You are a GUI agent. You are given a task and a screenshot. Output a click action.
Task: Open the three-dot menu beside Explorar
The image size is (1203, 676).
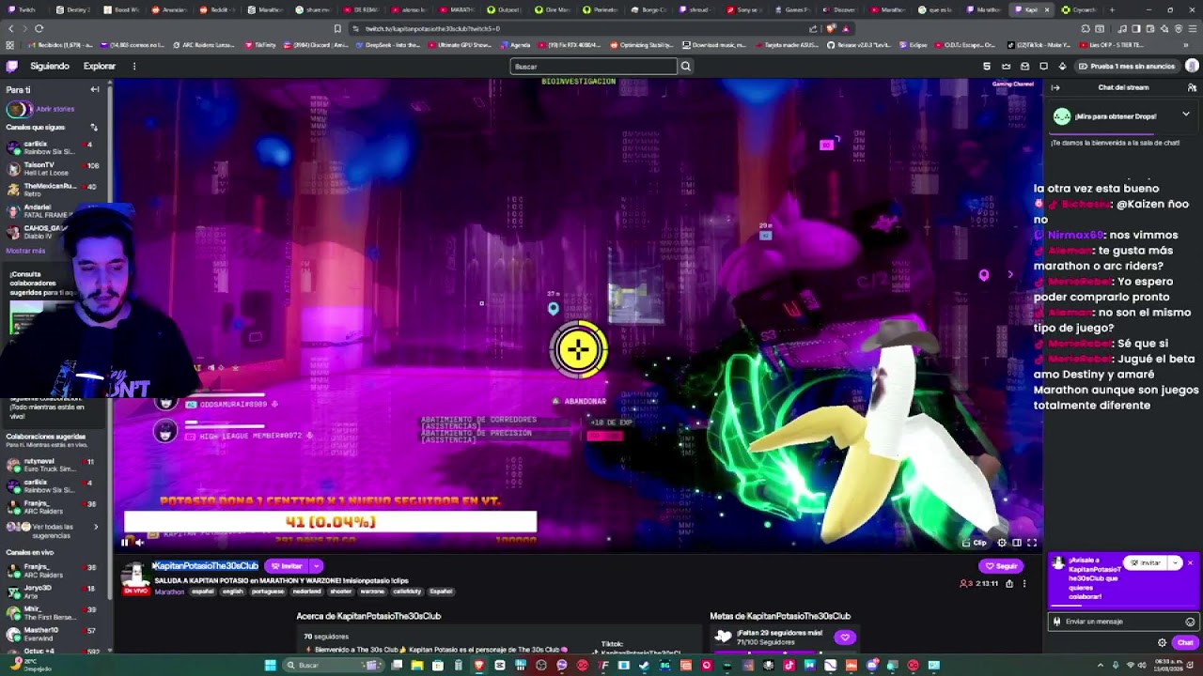134,66
